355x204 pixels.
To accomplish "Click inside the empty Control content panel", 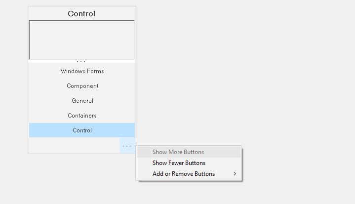I will (82, 40).
